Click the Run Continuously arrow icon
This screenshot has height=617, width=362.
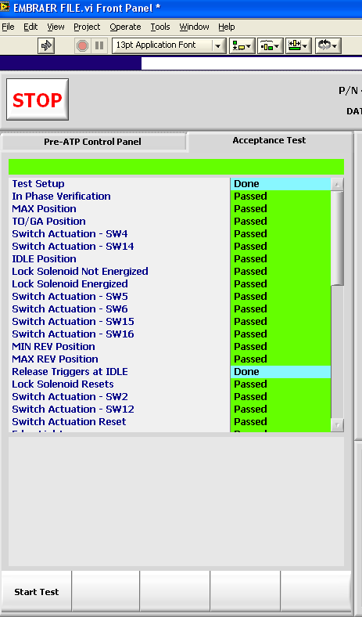[x=46, y=45]
